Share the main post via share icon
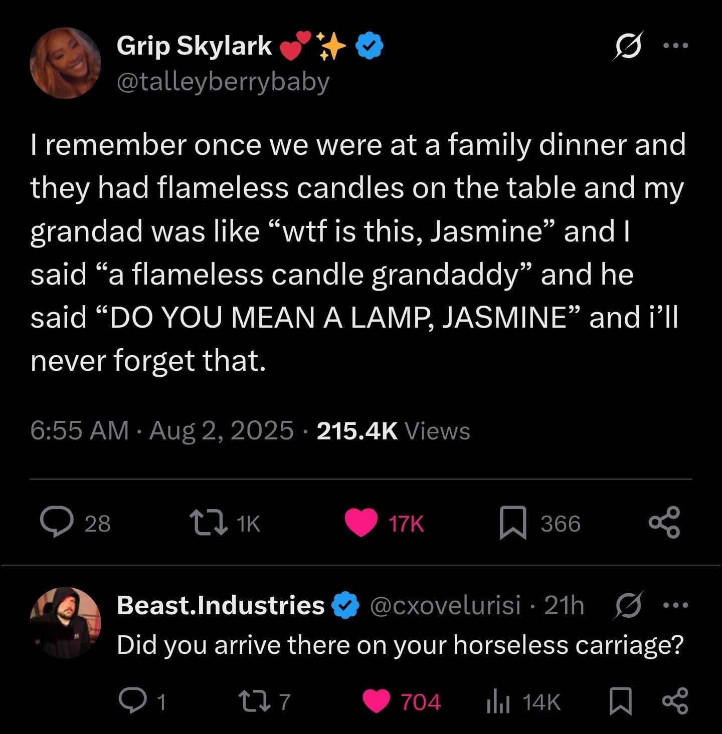 pos(664,523)
